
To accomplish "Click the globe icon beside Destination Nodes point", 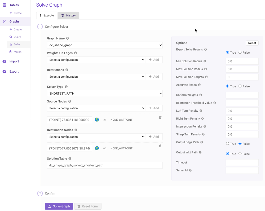I will 97,148.
